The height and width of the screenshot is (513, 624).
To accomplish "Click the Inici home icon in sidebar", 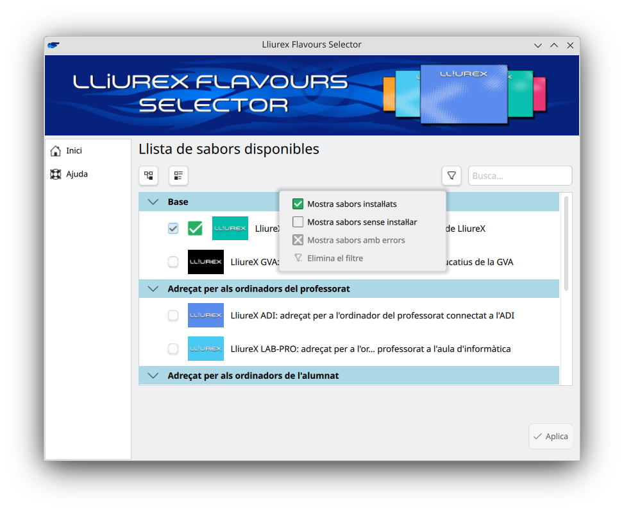I will coord(56,151).
